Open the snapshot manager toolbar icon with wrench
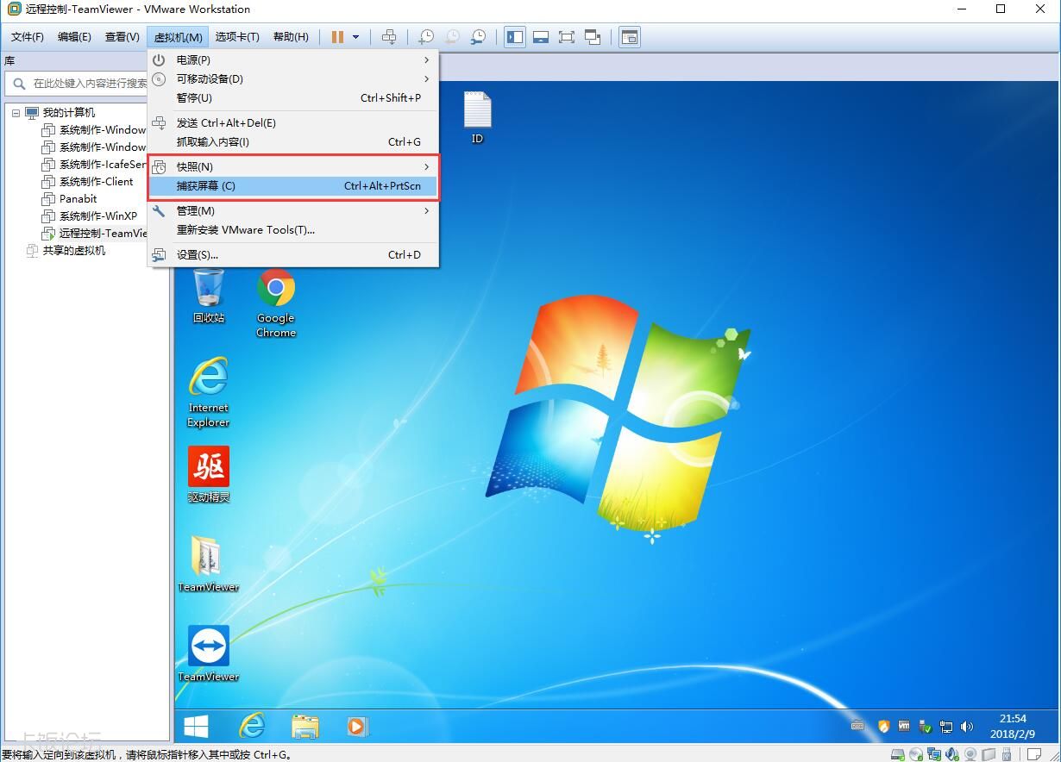Screen dimensions: 1061x762 pyautogui.click(x=478, y=37)
